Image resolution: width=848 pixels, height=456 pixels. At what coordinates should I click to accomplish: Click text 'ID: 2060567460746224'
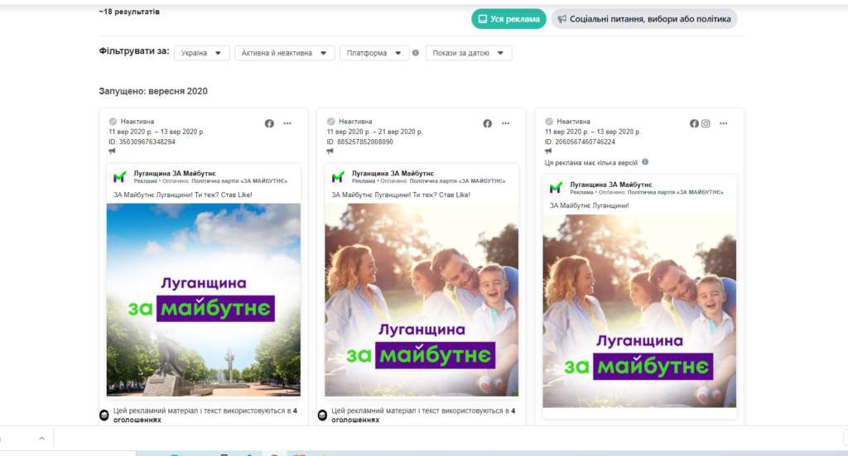click(580, 142)
